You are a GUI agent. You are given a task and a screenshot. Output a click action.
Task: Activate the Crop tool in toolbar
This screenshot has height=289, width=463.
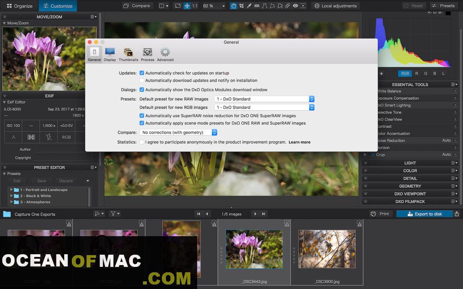click(241, 6)
